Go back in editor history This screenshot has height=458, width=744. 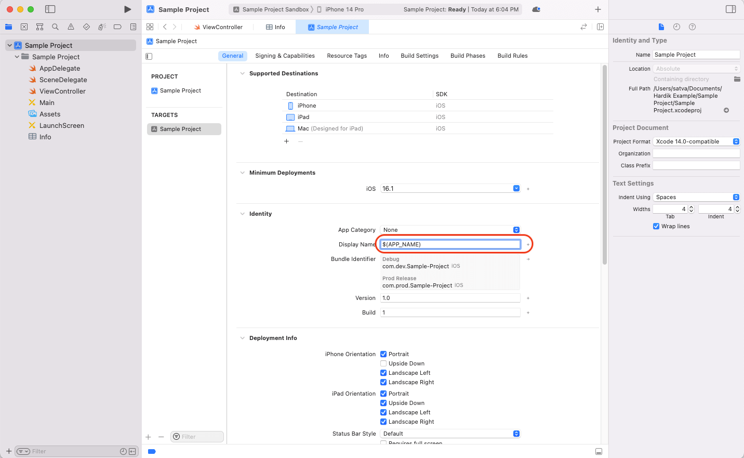pos(165,27)
